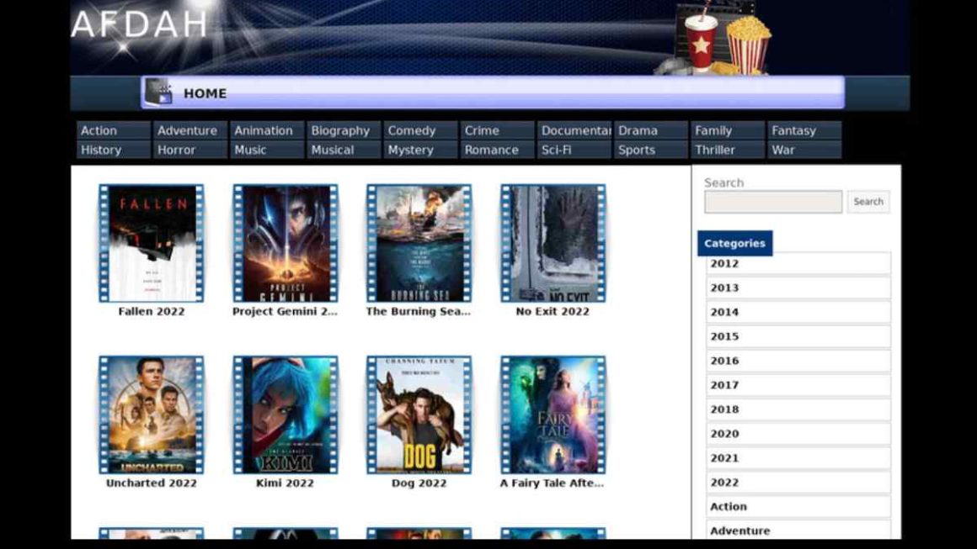Select the 2020 category
The image size is (977, 549).
pyautogui.click(x=798, y=433)
